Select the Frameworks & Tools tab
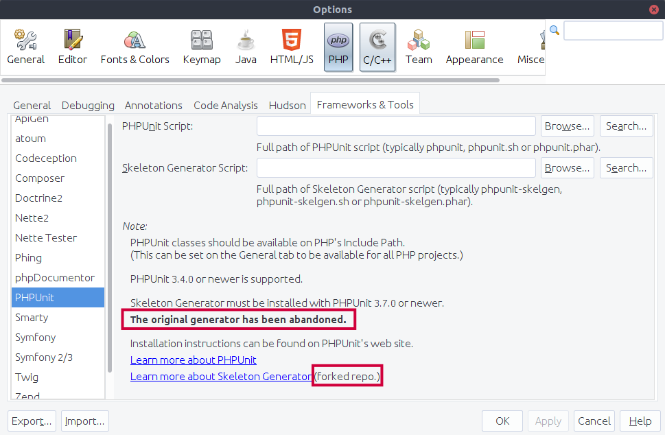Image resolution: width=665 pixels, height=435 pixels. tap(365, 104)
